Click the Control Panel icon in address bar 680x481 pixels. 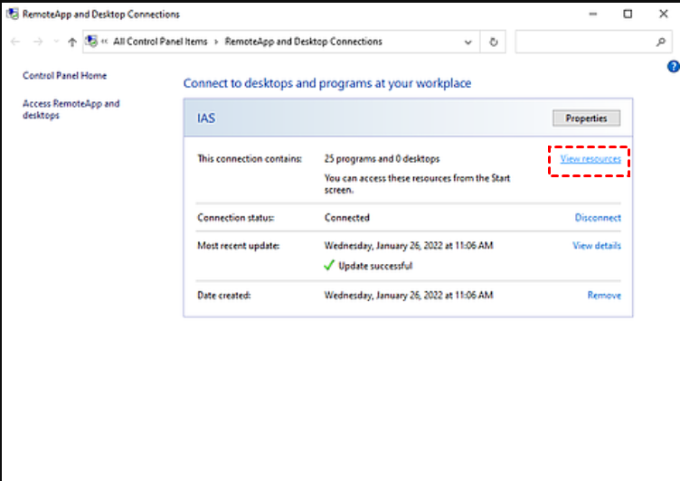tap(91, 42)
